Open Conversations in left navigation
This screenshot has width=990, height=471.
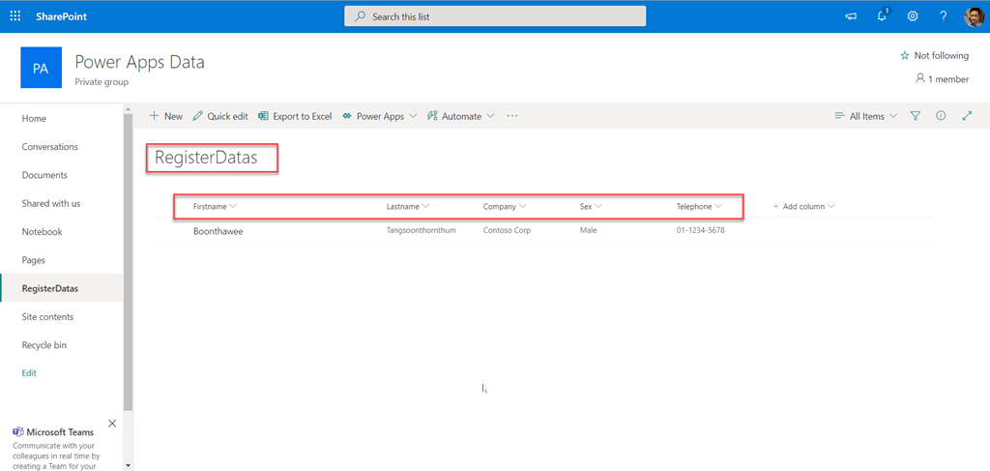click(50, 146)
